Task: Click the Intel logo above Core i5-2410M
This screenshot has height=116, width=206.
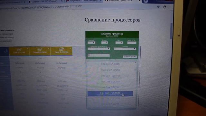Action: click(x=19, y=50)
